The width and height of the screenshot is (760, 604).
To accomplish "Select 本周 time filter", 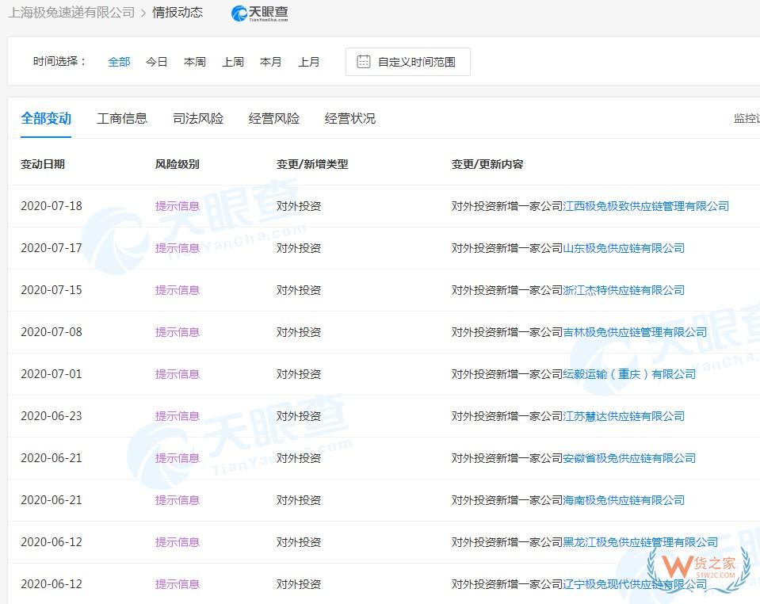I will 195,62.
